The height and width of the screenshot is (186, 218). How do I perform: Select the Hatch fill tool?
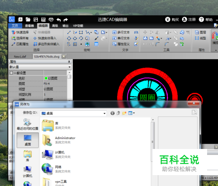pyautogui.click(x=75, y=44)
